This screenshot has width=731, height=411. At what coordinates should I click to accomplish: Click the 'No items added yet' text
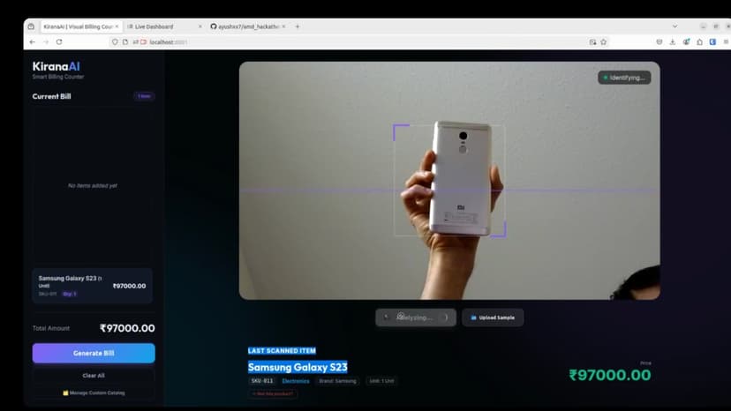pos(93,185)
